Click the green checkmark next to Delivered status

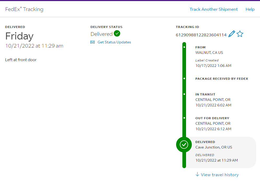[117, 34]
